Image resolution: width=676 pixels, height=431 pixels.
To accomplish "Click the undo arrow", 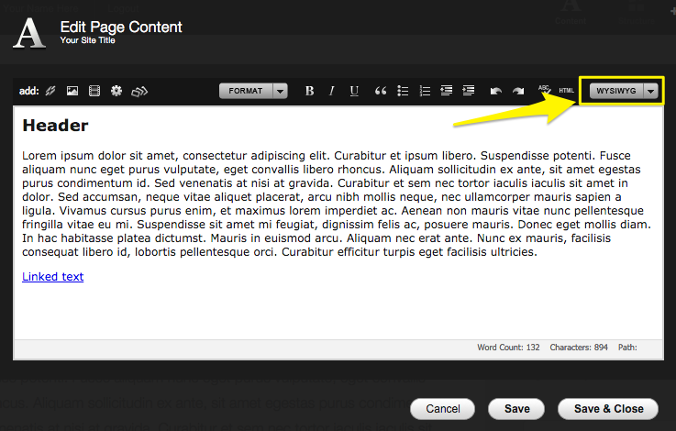I will tap(496, 91).
